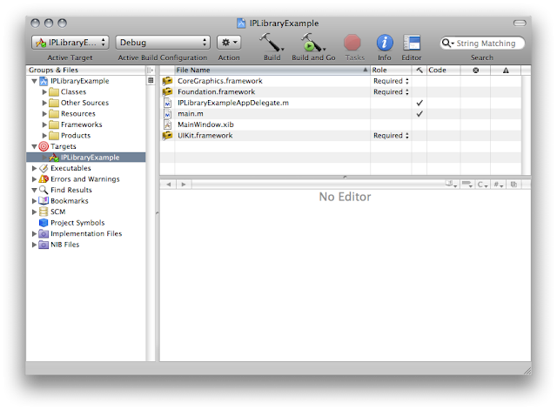Open the bookmarks popup in editor bar
The height and width of the screenshot is (410, 557).
452,184
